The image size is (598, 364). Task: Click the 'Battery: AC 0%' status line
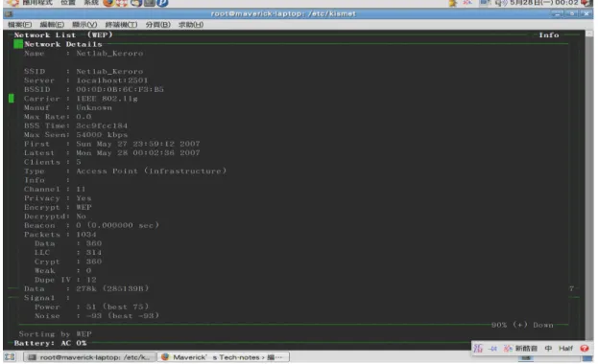[50, 343]
